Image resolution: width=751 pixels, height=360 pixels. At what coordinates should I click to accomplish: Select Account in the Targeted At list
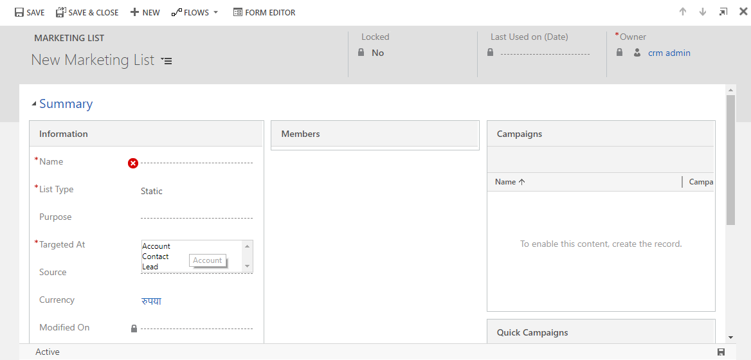tap(156, 246)
